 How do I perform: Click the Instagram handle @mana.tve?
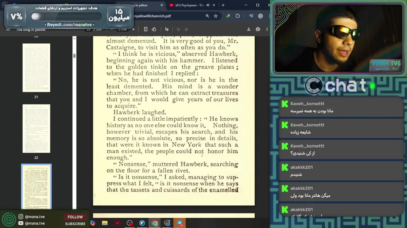[x=35, y=217]
